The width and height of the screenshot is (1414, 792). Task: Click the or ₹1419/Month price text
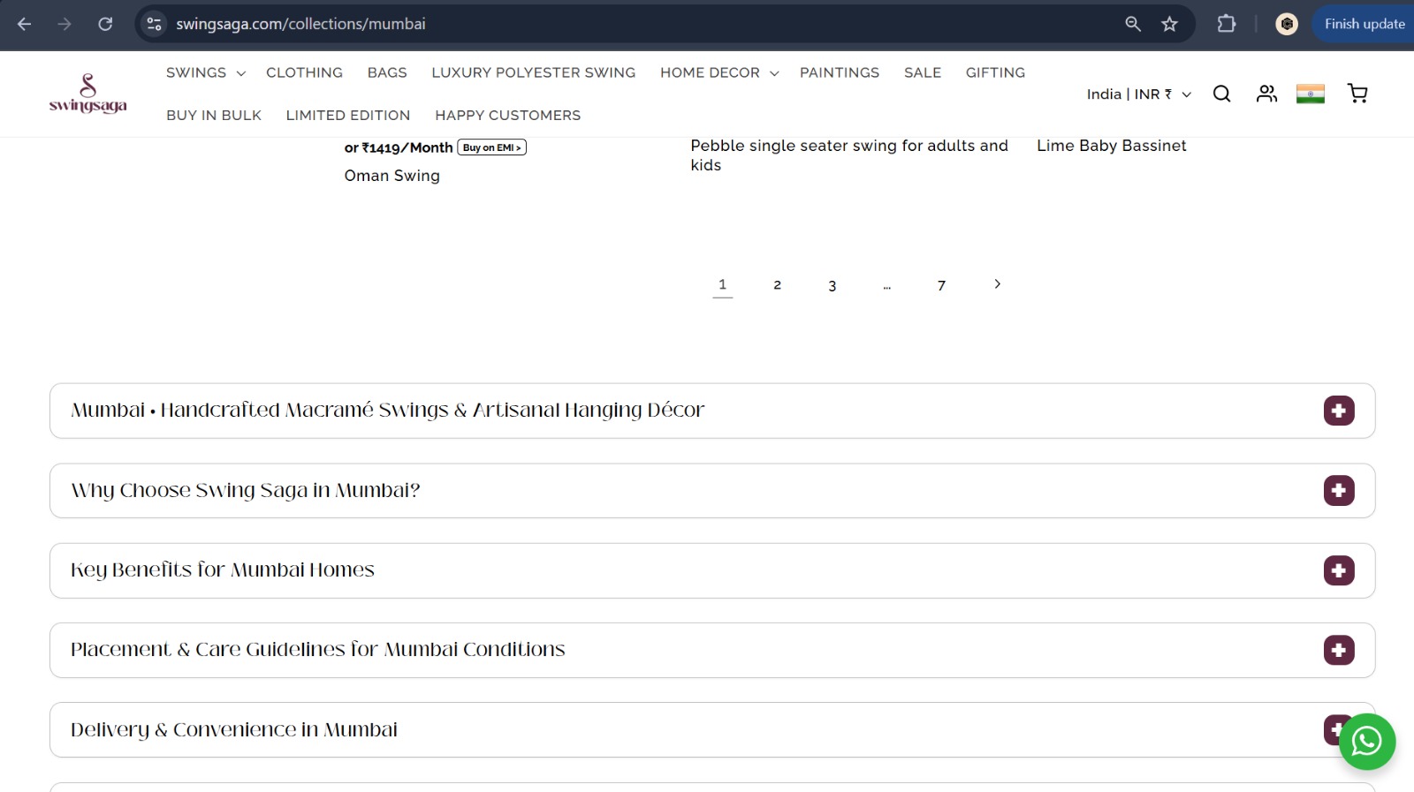pyautogui.click(x=399, y=147)
